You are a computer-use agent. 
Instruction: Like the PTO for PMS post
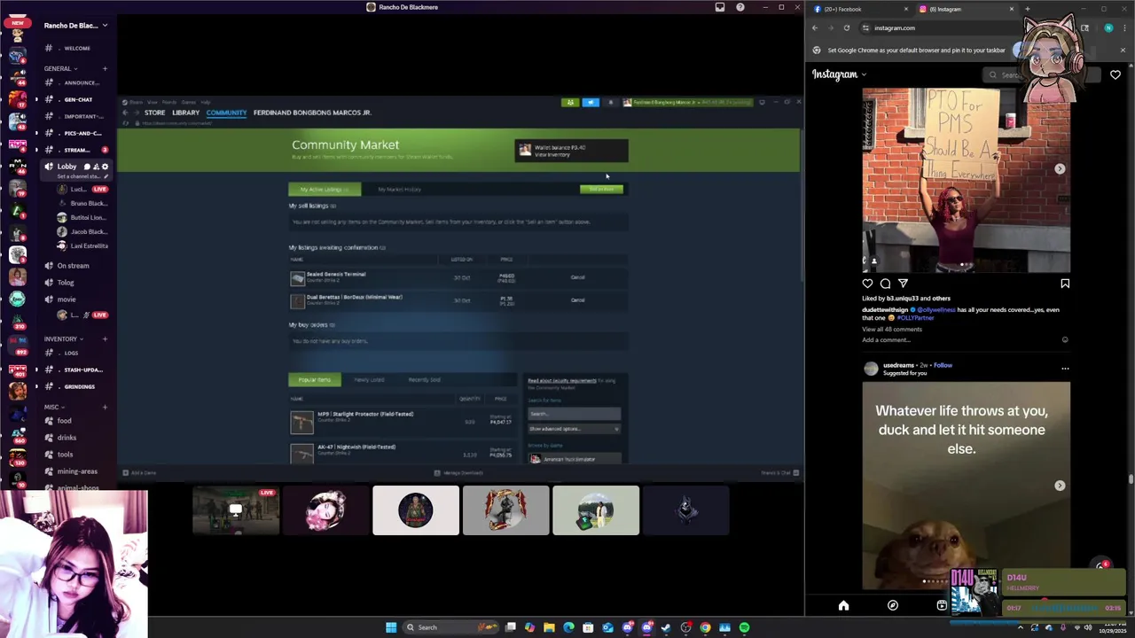click(867, 284)
